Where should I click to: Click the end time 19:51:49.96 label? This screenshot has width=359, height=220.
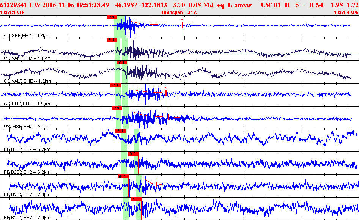pyautogui.click(x=346, y=13)
